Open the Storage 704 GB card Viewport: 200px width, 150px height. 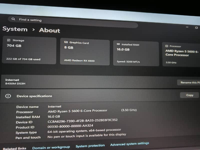click(x=29, y=50)
